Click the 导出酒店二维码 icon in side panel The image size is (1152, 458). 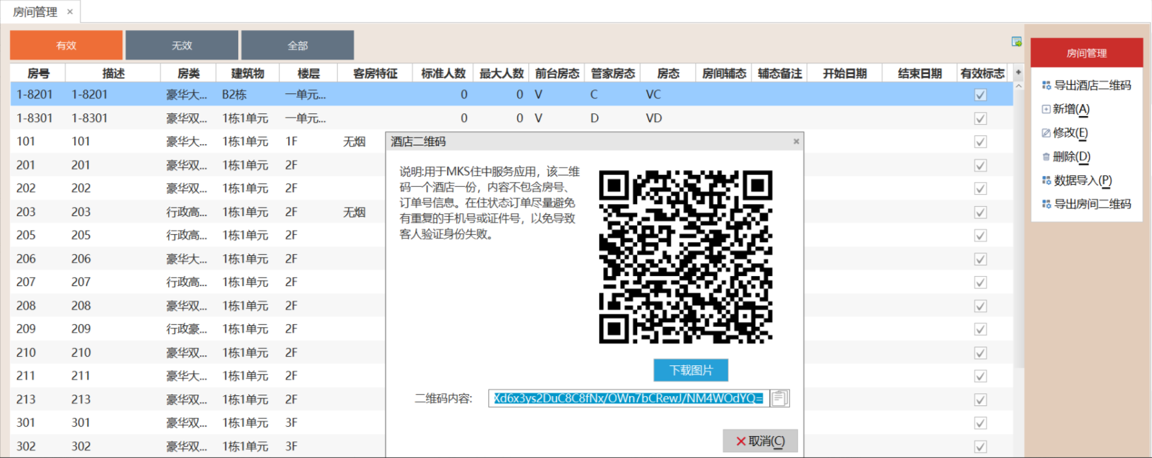coord(1046,85)
